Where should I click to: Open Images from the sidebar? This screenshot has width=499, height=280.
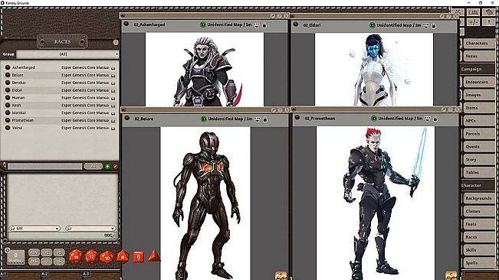coord(478,95)
